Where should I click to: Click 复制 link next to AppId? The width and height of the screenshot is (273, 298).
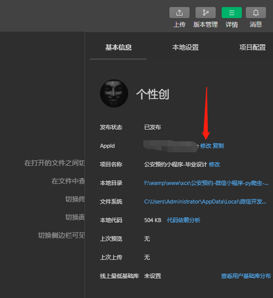(x=218, y=146)
